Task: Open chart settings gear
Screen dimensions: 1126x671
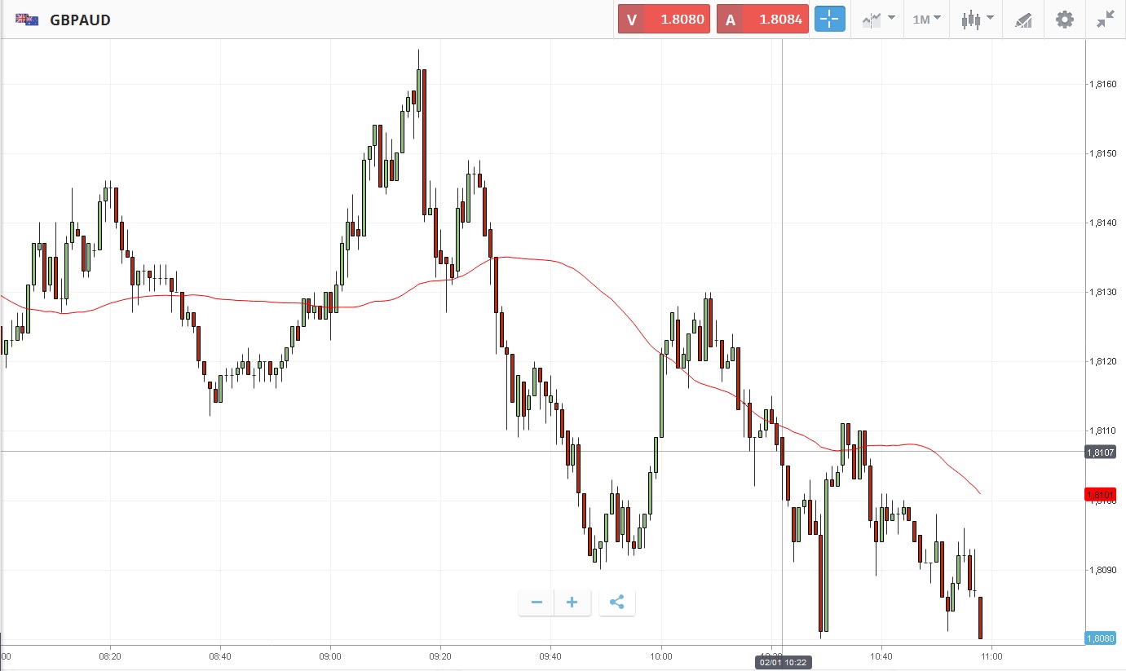Action: coord(1065,20)
